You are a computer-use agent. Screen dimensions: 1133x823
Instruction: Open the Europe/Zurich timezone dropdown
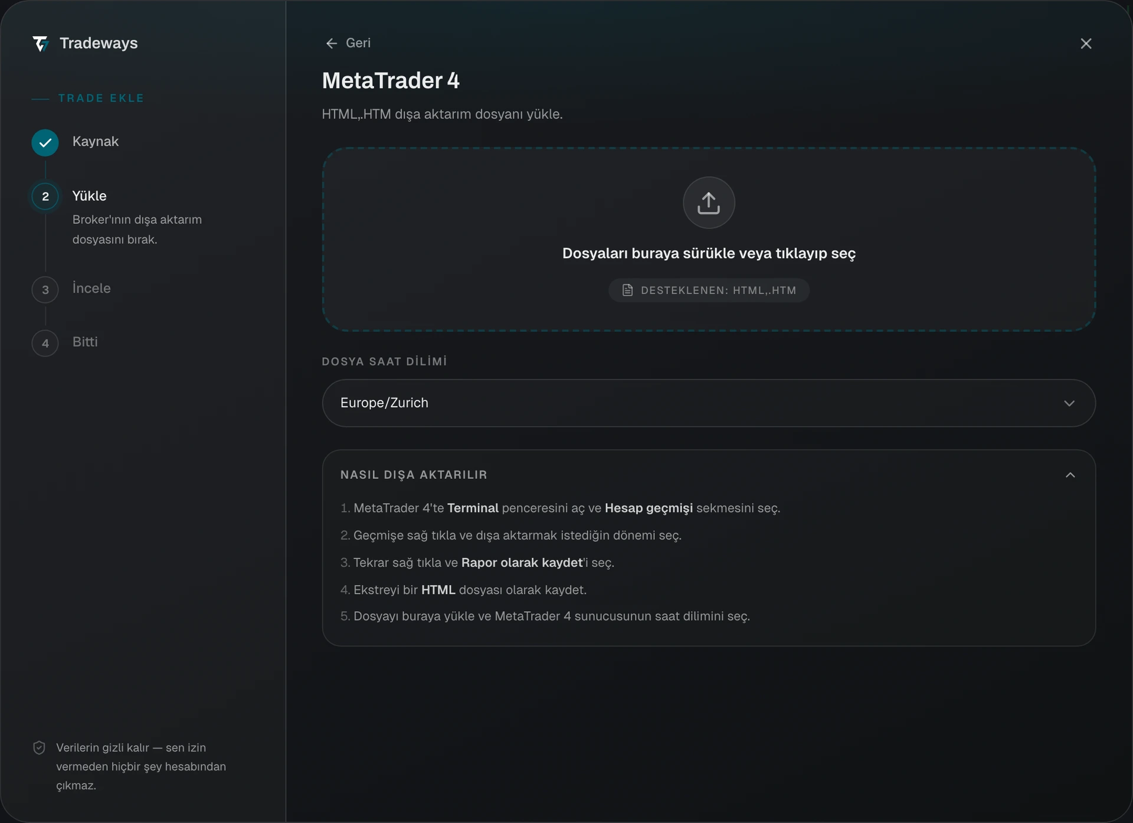709,403
